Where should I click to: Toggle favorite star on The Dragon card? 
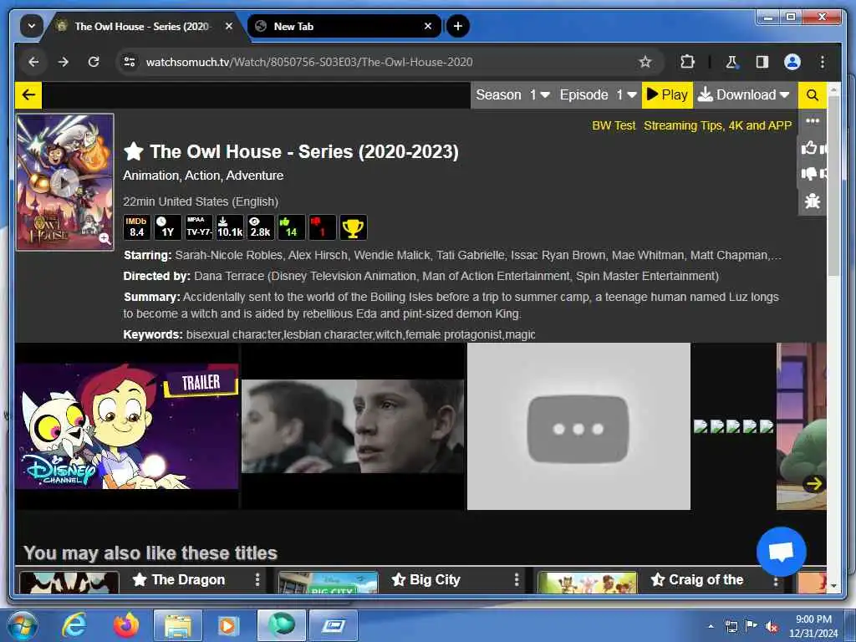[140, 579]
